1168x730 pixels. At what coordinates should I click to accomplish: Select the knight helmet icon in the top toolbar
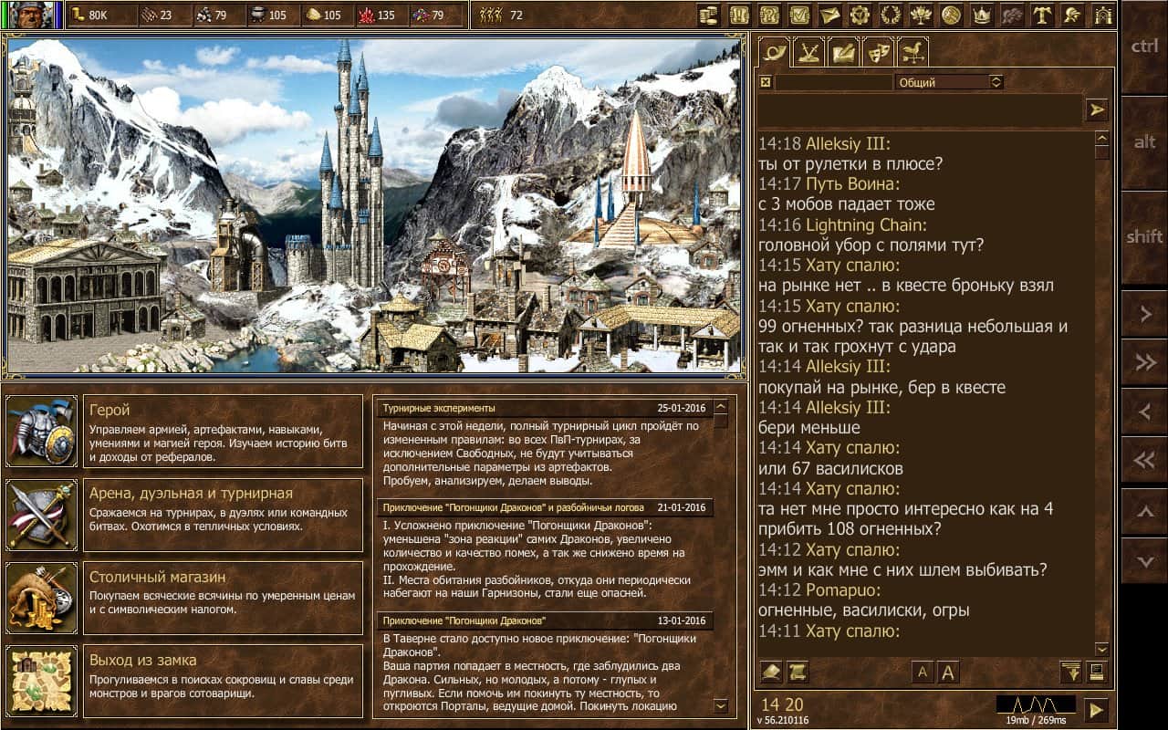click(x=1073, y=15)
